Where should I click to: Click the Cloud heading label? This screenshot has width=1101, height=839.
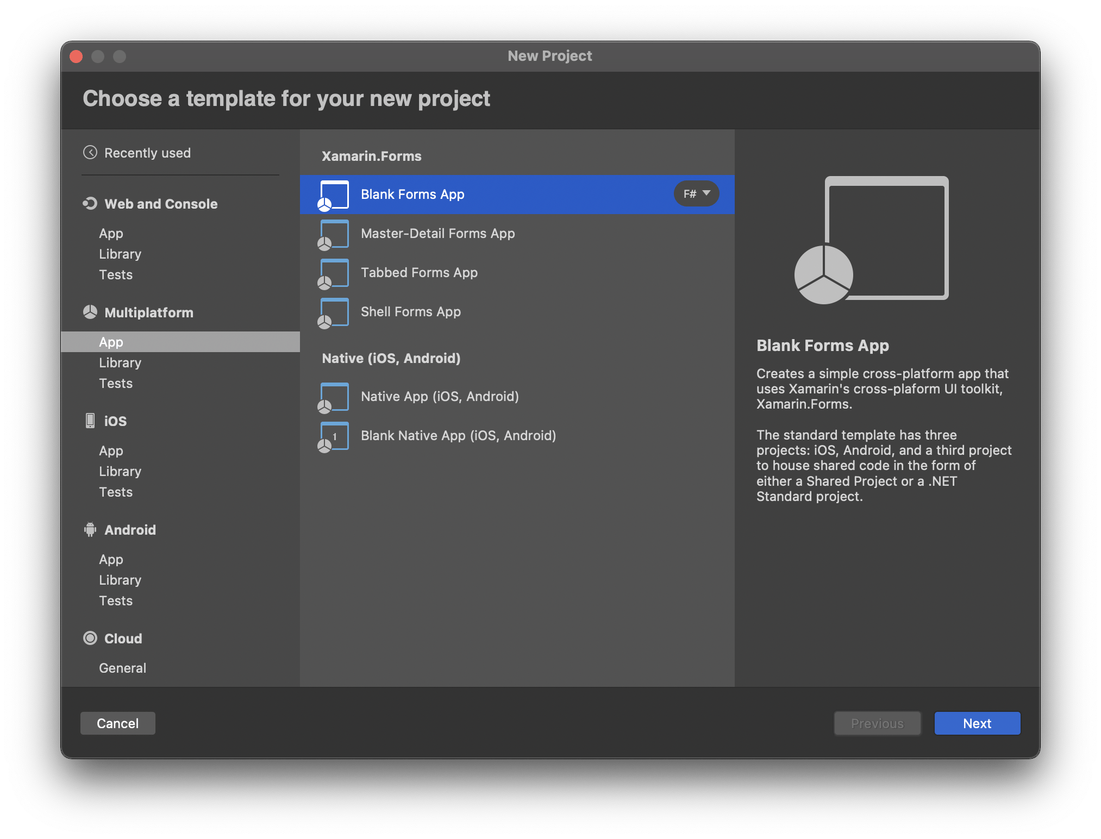tap(123, 639)
